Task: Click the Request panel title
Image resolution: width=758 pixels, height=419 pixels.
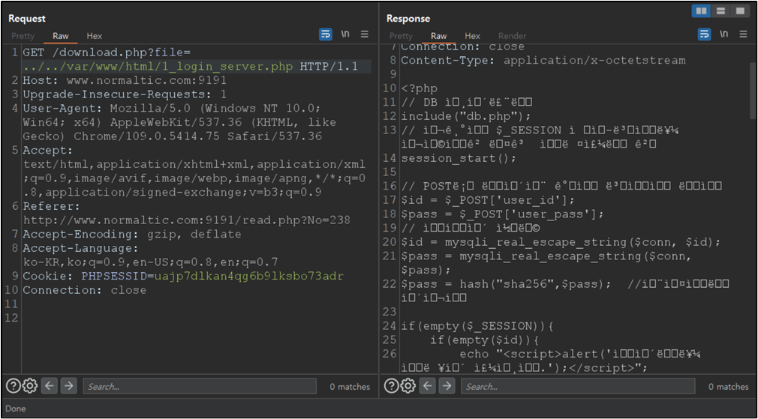Action: (27, 18)
